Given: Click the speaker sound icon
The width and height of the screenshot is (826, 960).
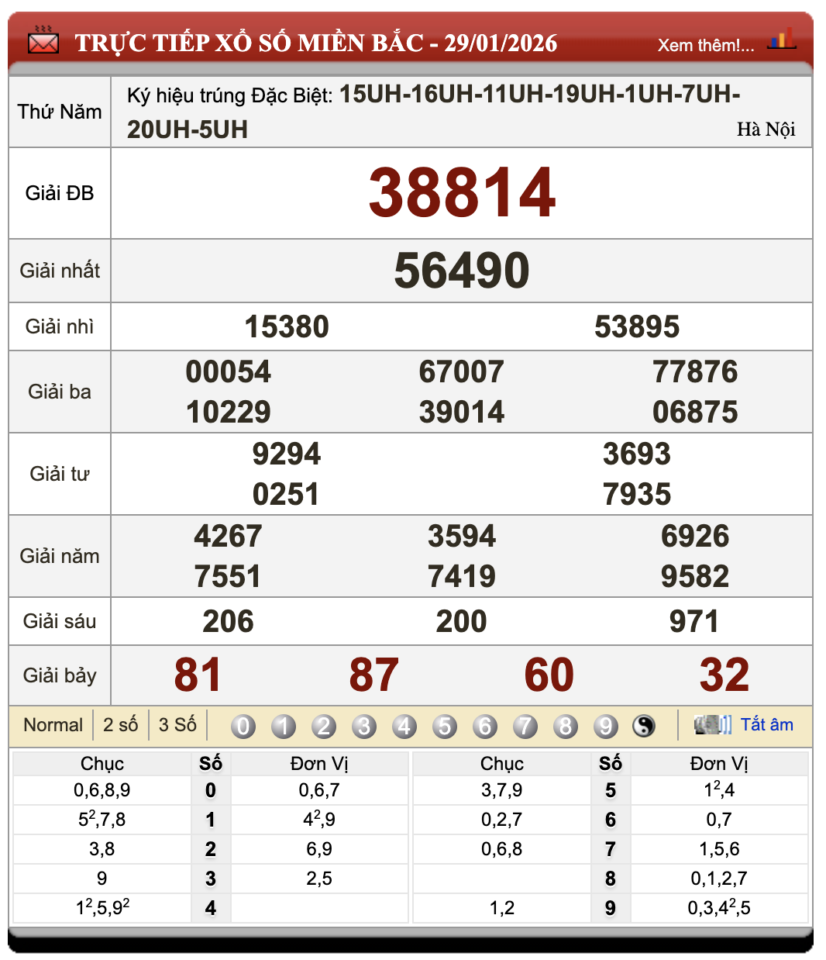Looking at the screenshot, I should pyautogui.click(x=712, y=725).
